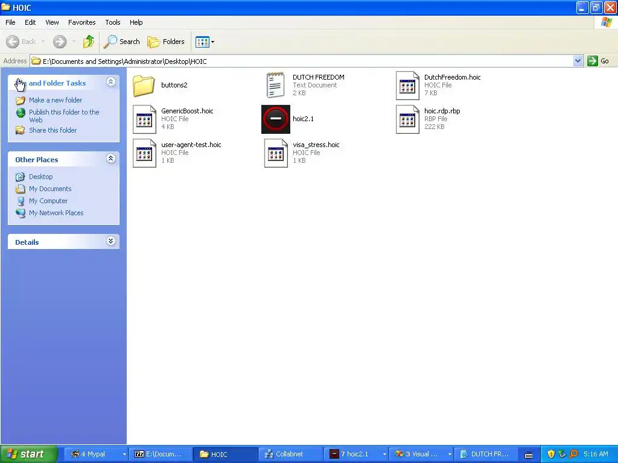Switch to Collabnet taskbar window

pyautogui.click(x=290, y=454)
